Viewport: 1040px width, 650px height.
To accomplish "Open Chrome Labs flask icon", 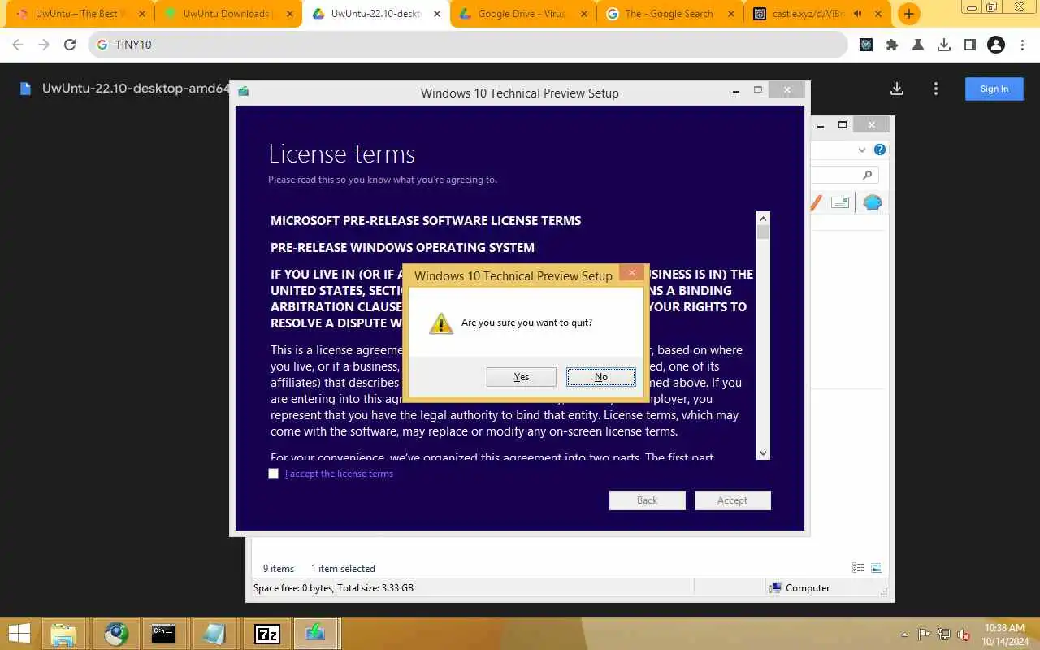I will [918, 45].
